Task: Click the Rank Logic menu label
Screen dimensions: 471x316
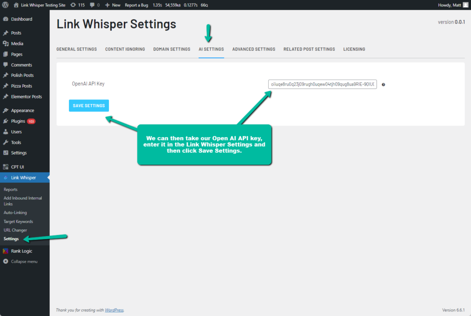Action: 22,251
